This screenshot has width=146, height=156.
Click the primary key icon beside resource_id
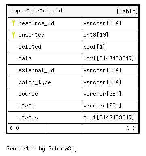point(13,23)
